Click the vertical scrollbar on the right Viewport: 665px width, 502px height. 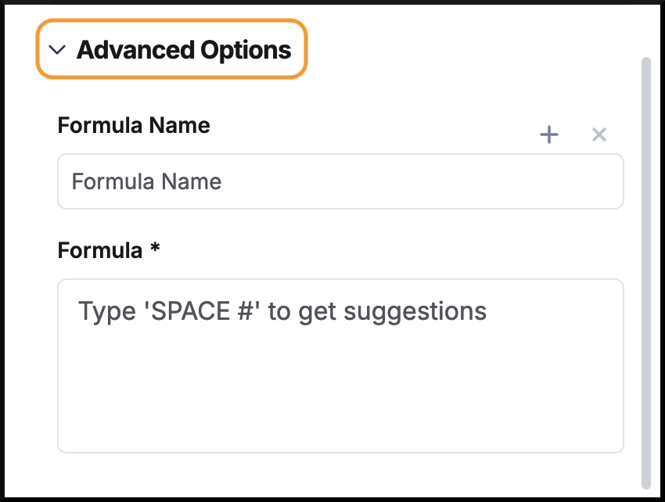click(646, 273)
